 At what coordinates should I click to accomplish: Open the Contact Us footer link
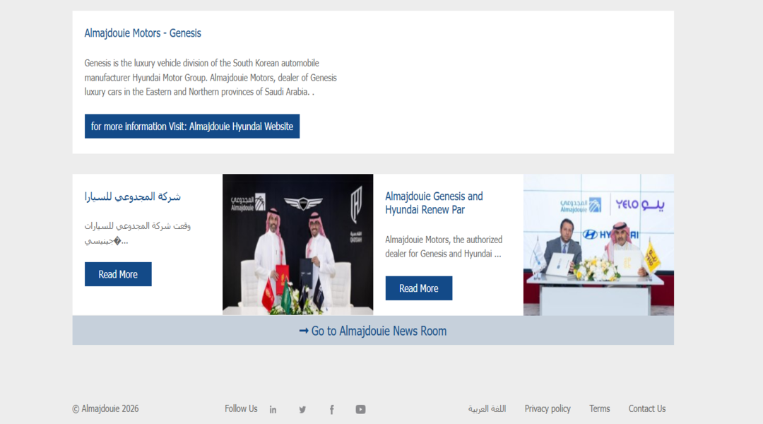(646, 409)
